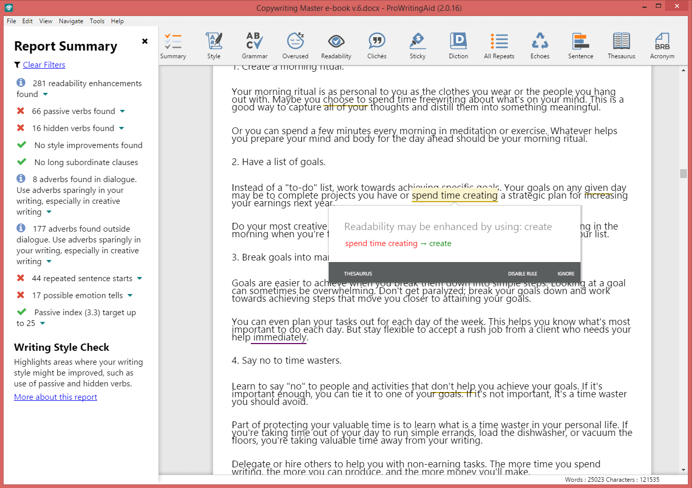Click the document vertical scrollbar thumb
The height and width of the screenshot is (488, 692).
pyautogui.click(x=684, y=173)
